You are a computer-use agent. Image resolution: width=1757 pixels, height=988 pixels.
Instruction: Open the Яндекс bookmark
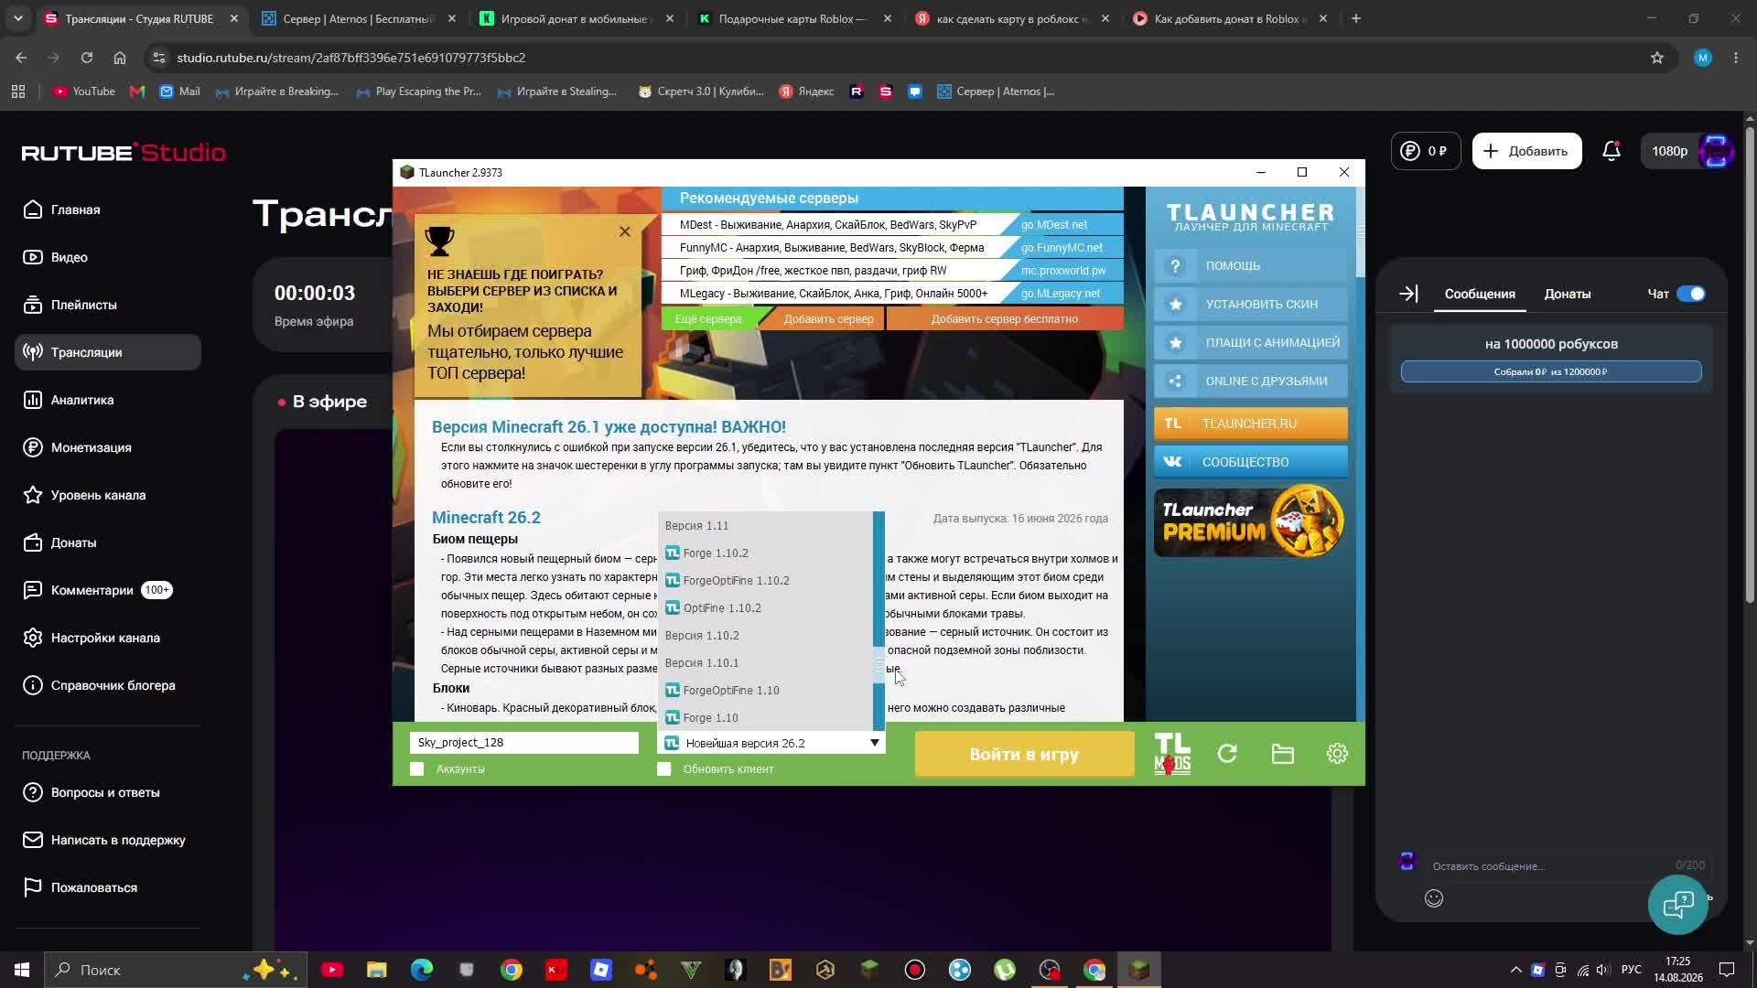(806, 91)
